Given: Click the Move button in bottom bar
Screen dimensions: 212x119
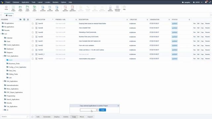Looking at the screenshot, I should click(82, 117).
